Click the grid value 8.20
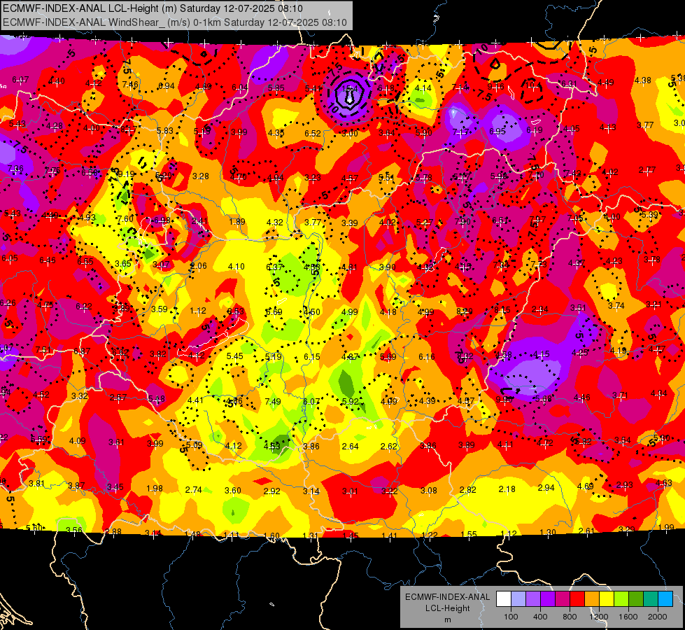This screenshot has width=685, height=630. (465, 311)
